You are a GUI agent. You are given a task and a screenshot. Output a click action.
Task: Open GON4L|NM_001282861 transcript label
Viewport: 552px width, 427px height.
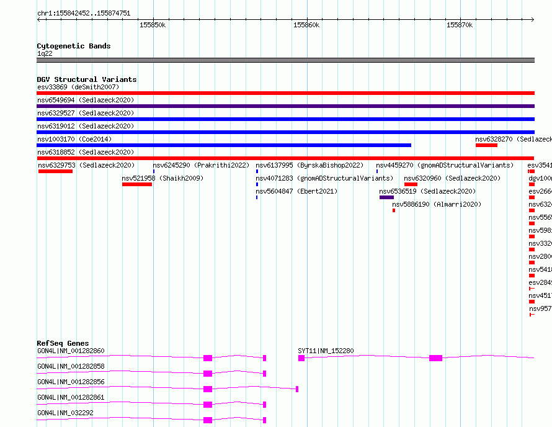click(x=71, y=397)
